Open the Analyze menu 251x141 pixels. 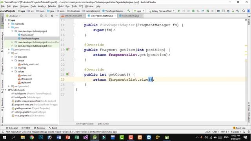pyautogui.click(x=42, y=6)
